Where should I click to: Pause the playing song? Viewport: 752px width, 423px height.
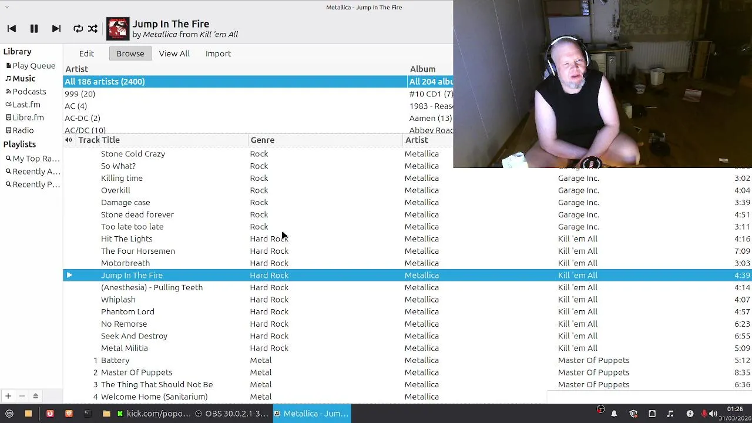(34, 28)
